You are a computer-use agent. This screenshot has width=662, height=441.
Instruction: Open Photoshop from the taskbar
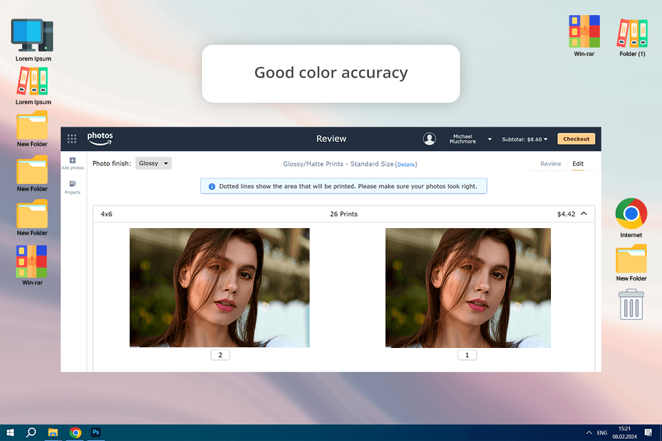point(96,433)
